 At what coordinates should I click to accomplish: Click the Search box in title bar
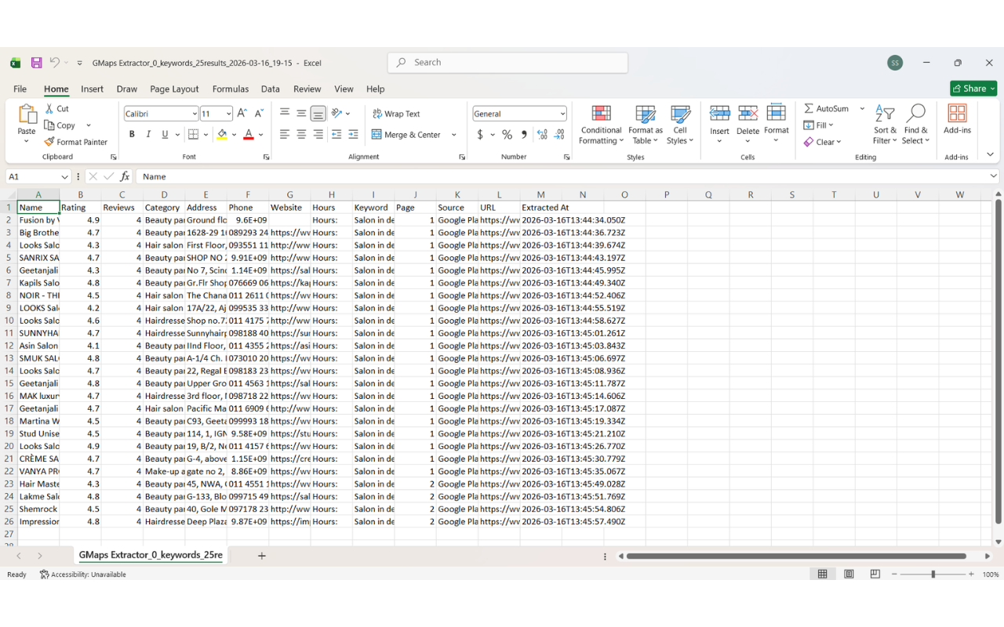507,63
